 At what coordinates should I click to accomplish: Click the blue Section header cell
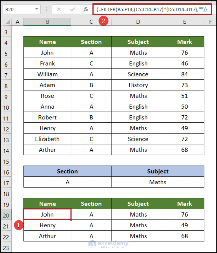67,171
